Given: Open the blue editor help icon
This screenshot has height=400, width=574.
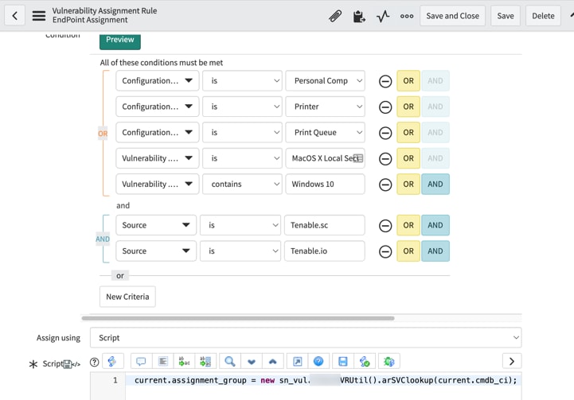Looking at the screenshot, I should (318, 362).
